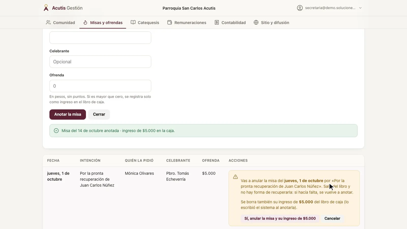Viewport: 407px width, 229px height.
Task: Expand the secretaria account dropdown chevron
Action: [360, 8]
